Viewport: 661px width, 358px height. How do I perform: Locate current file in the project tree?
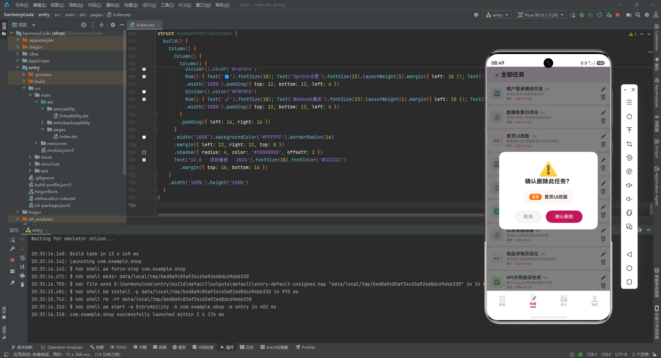pos(84,25)
